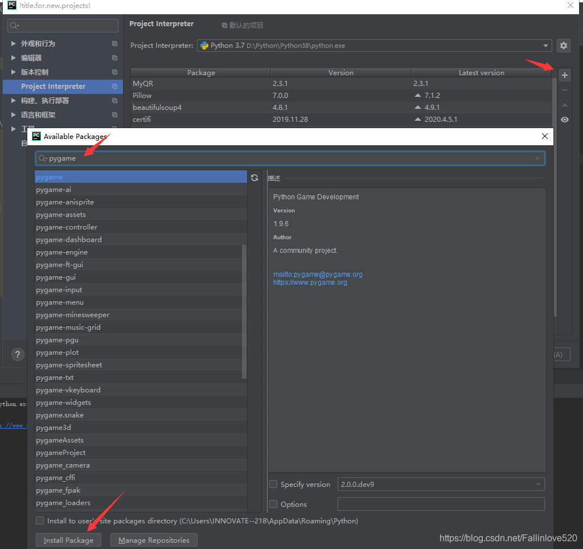The width and height of the screenshot is (583, 549).
Task: Expand the 编辑器 tree node
Action: click(x=14, y=58)
